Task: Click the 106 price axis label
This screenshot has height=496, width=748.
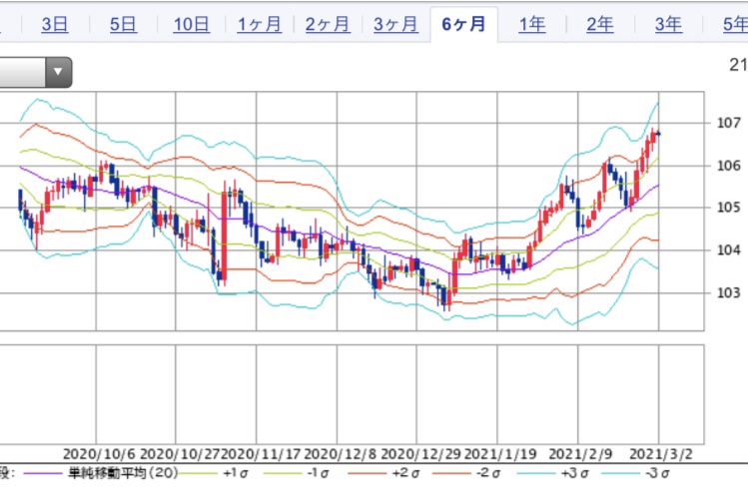Action: click(729, 166)
